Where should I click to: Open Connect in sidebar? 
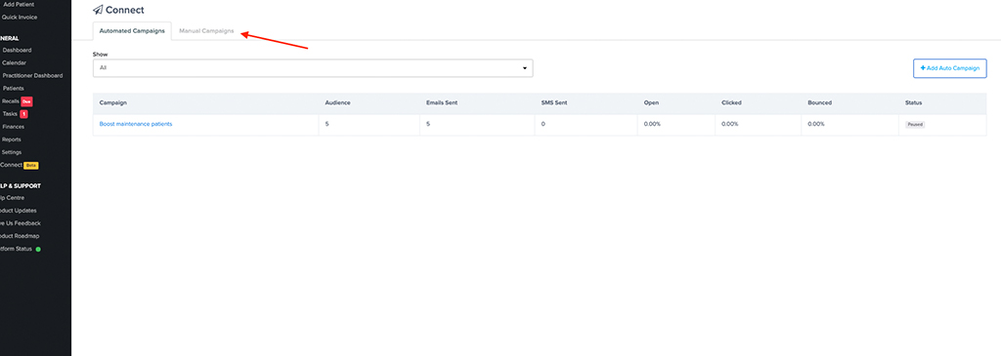click(x=11, y=165)
